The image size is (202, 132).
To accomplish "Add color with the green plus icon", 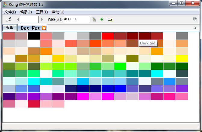I will pos(102,19).
